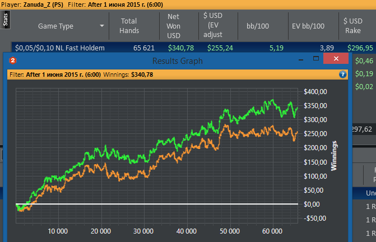The width and height of the screenshot is (376, 242).
Task: Click the 60 000 hands axis label
Action: click(x=272, y=231)
